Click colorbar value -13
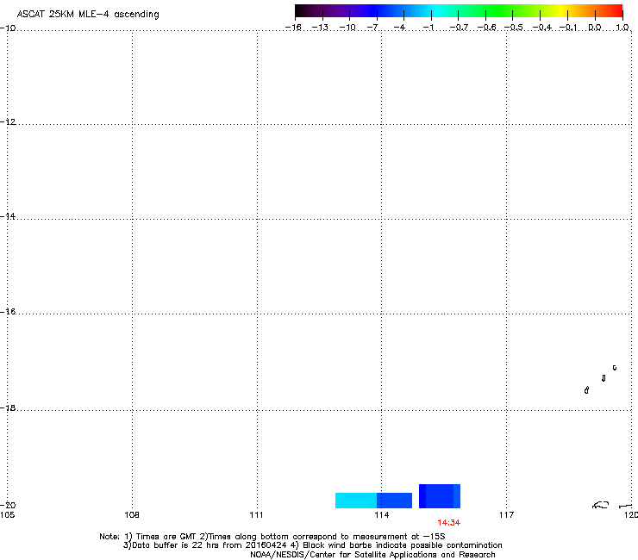Image resolution: width=638 pixels, height=560 pixels. point(320,28)
